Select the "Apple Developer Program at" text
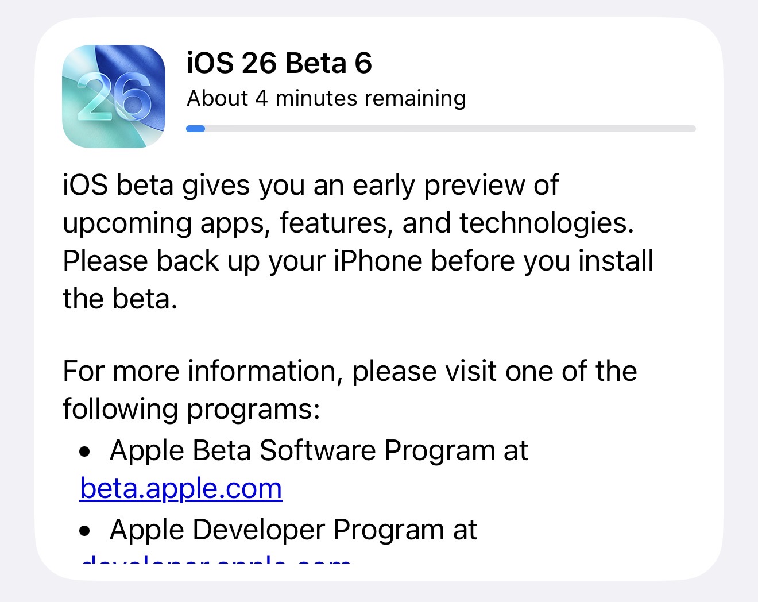 click(x=293, y=530)
